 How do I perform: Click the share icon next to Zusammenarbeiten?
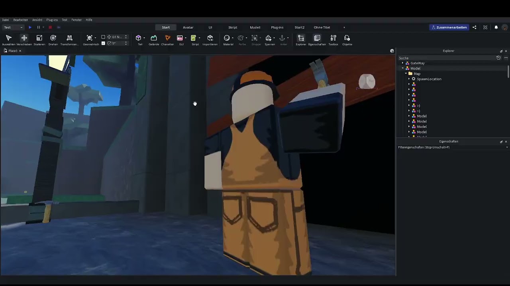click(474, 27)
